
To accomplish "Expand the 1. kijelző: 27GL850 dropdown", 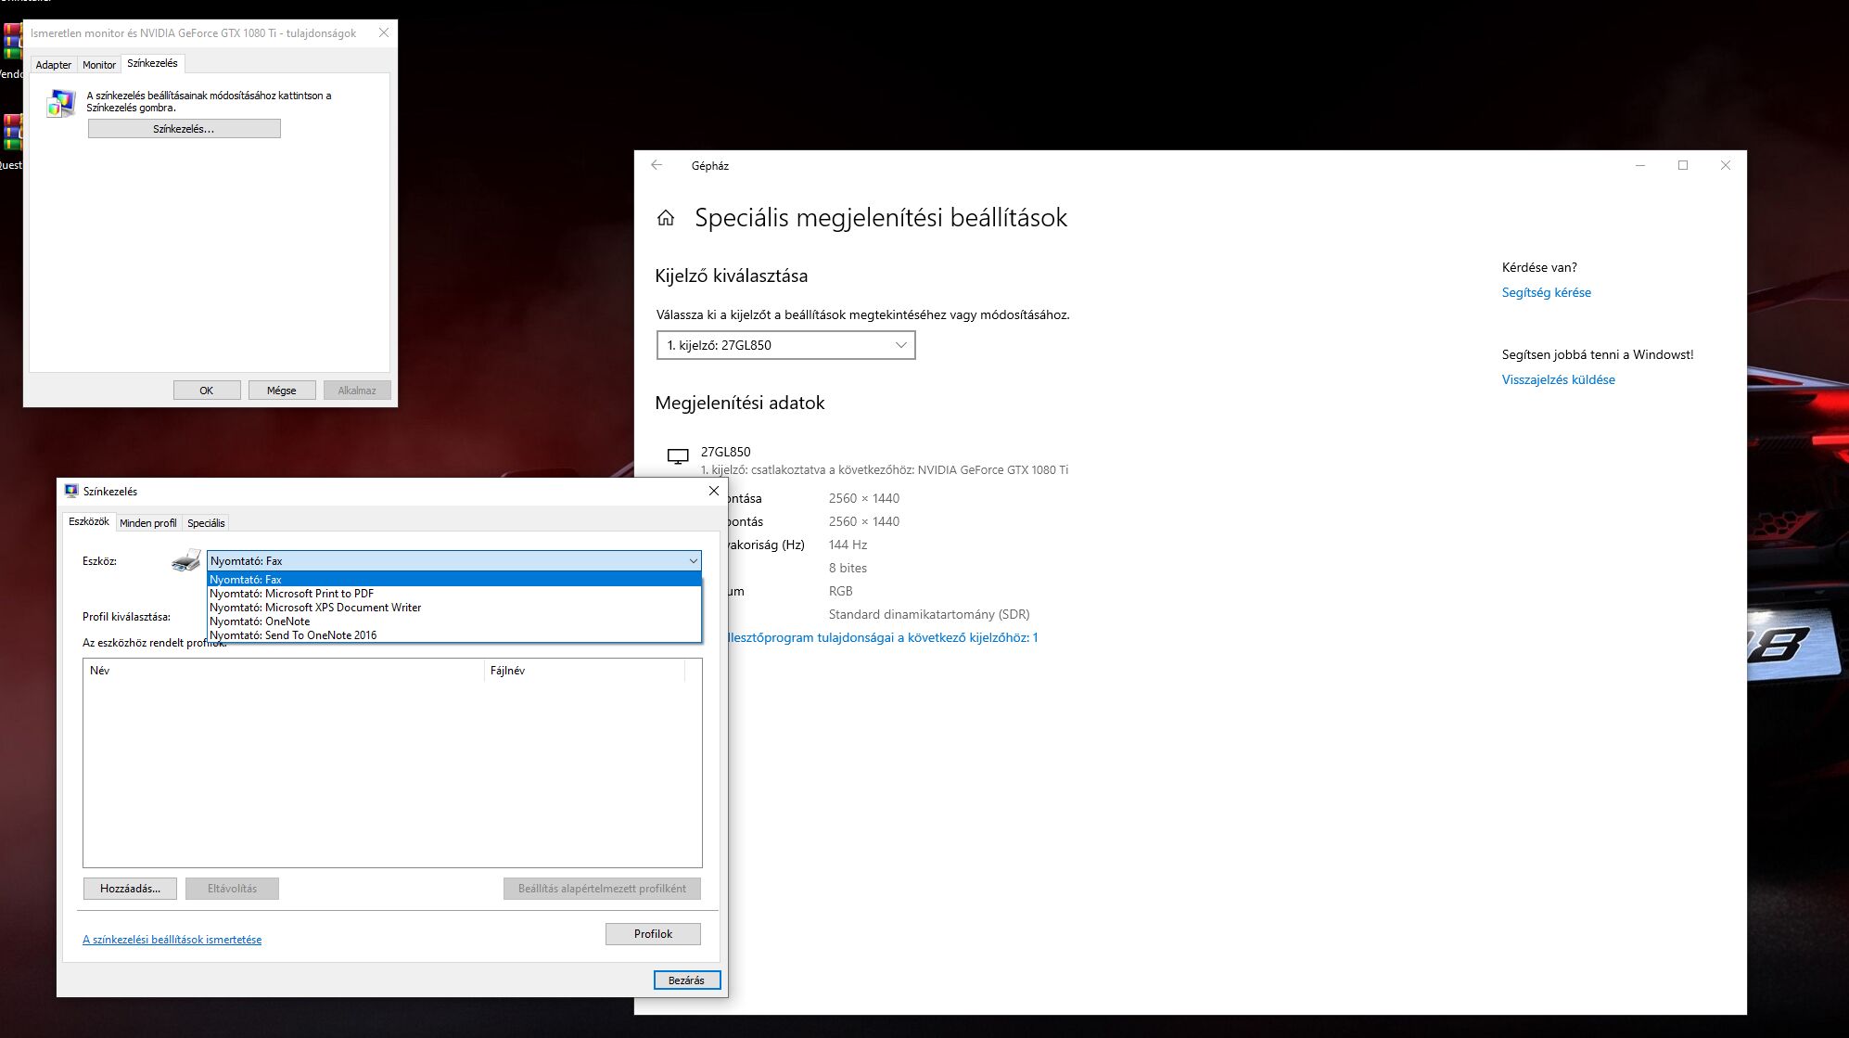I will click(784, 345).
